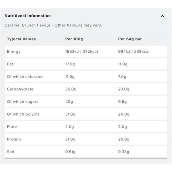This screenshot has height=172, width=172.
Task: Click the Protein row label
Action: click(14, 139)
